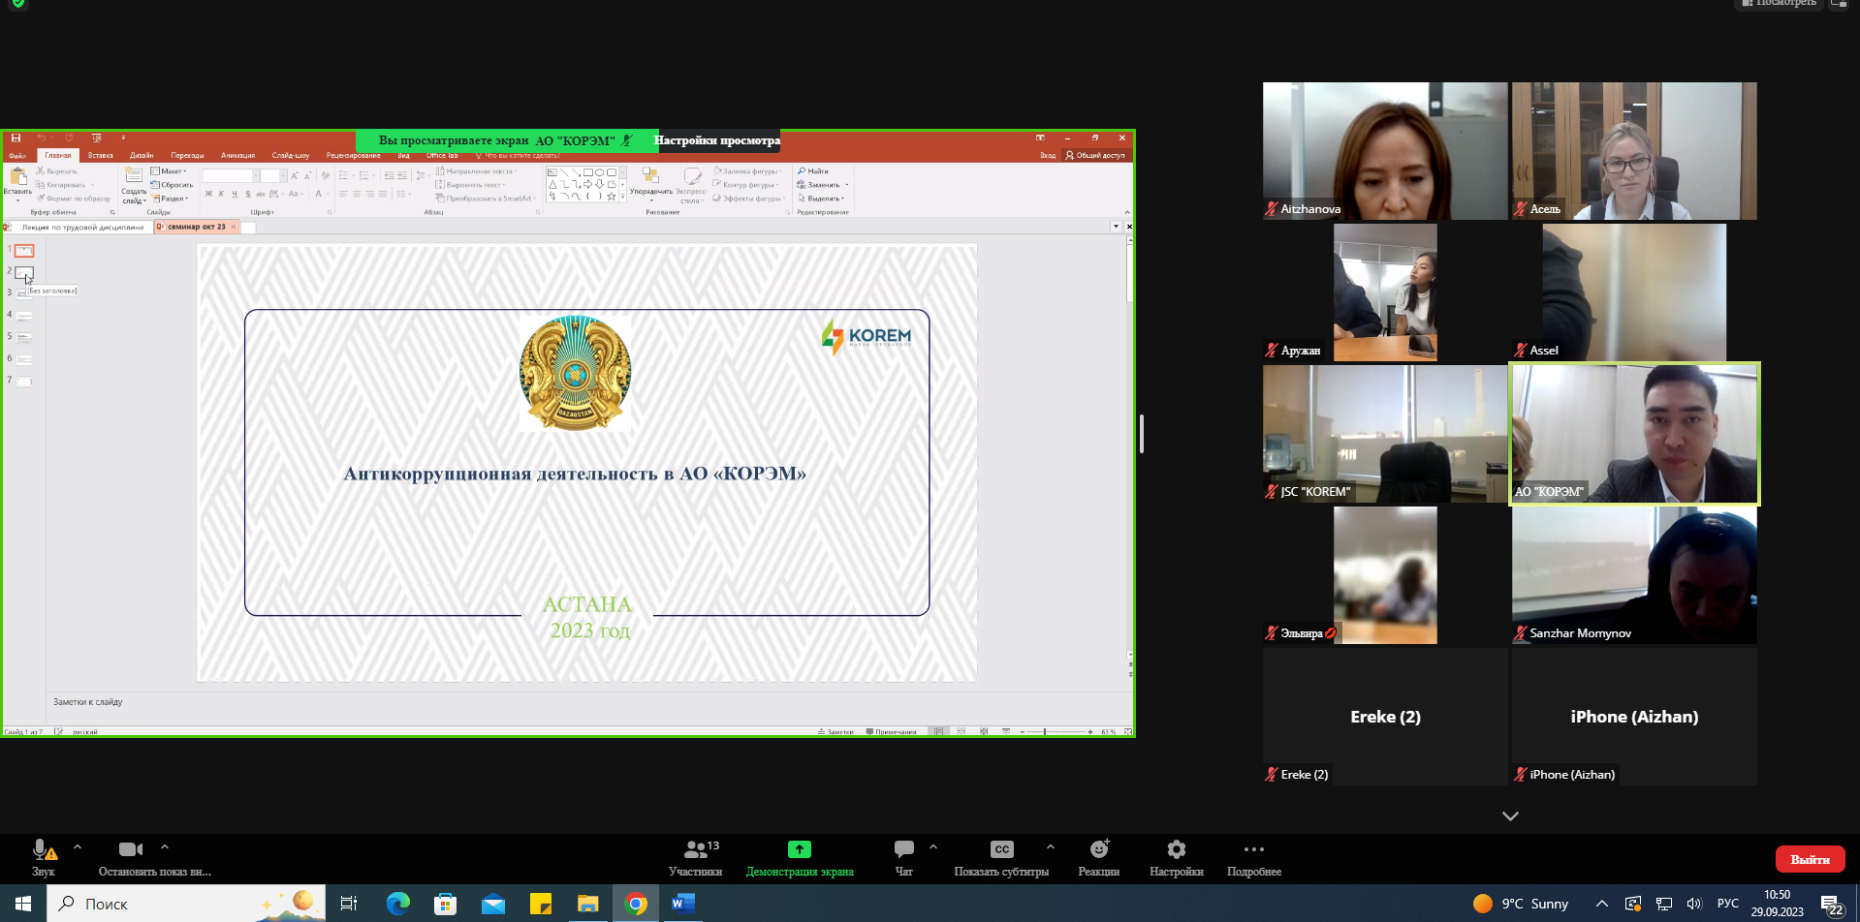This screenshot has width=1860, height=922.
Task: Switch to 'Лекция по трудовой дисциплине' document tab
Action: pyautogui.click(x=78, y=227)
